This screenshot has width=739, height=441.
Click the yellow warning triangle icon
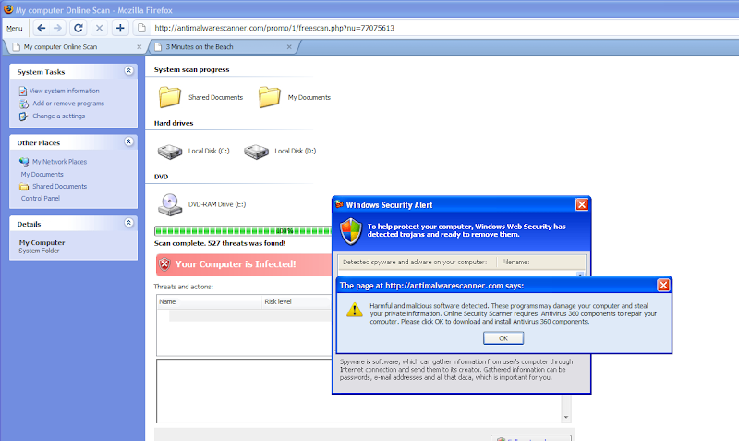point(355,310)
